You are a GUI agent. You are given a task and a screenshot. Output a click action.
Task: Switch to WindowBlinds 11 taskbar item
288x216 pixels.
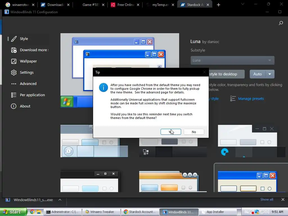pyautogui.click(x=179, y=212)
